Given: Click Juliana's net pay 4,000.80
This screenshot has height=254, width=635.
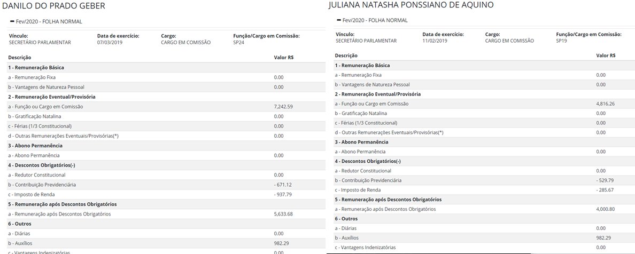Looking at the screenshot, I should [606, 209].
